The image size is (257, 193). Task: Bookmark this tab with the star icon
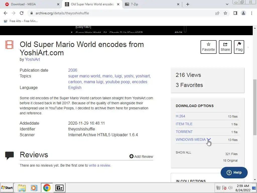225,13
